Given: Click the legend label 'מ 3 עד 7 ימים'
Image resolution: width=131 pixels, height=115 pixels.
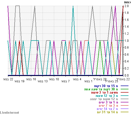Looking at the screenshot, I should pos(108,105).
